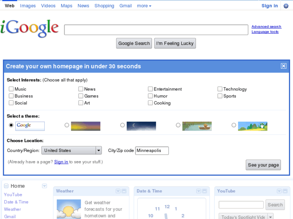The width and height of the screenshot is (293, 219).
Task: Open YouTube gadget menu arrow
Action: click(279, 191)
